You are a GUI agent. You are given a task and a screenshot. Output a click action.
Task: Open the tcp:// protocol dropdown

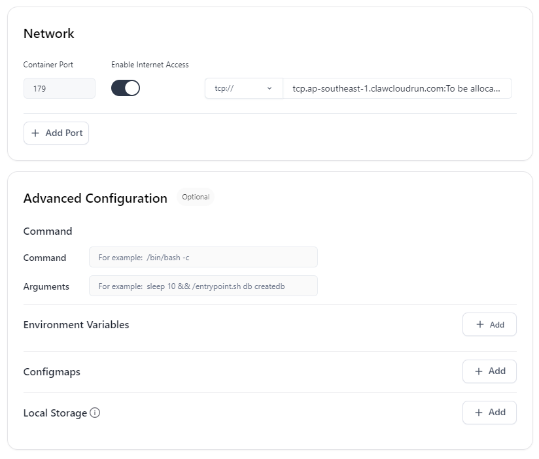244,88
